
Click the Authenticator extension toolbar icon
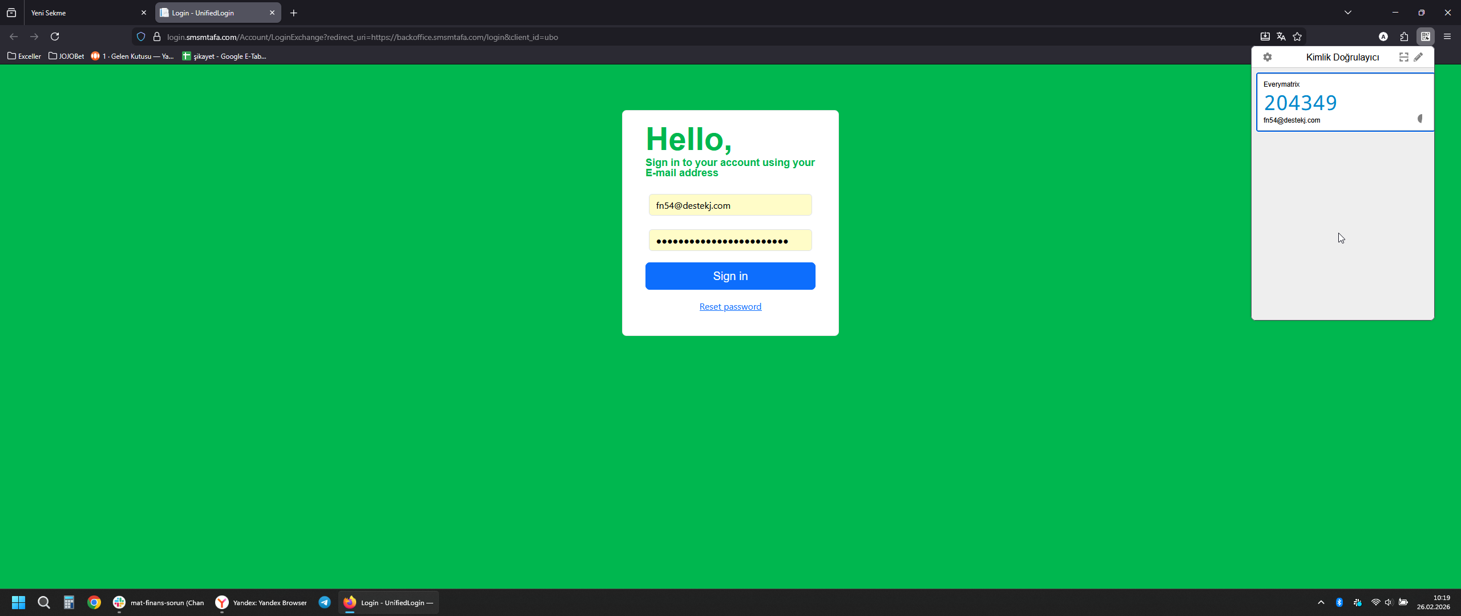[1425, 37]
